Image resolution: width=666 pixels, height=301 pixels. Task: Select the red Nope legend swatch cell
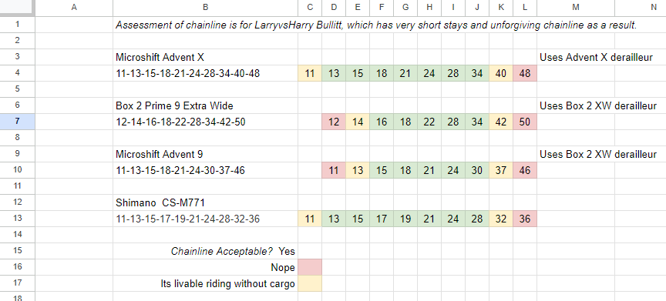(310, 267)
